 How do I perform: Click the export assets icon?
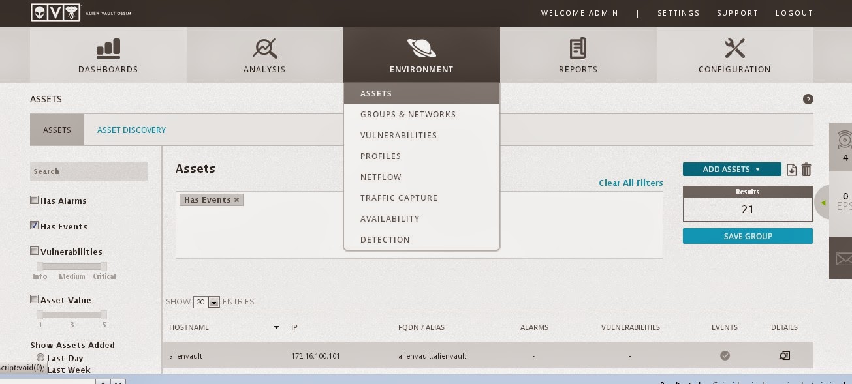point(791,170)
